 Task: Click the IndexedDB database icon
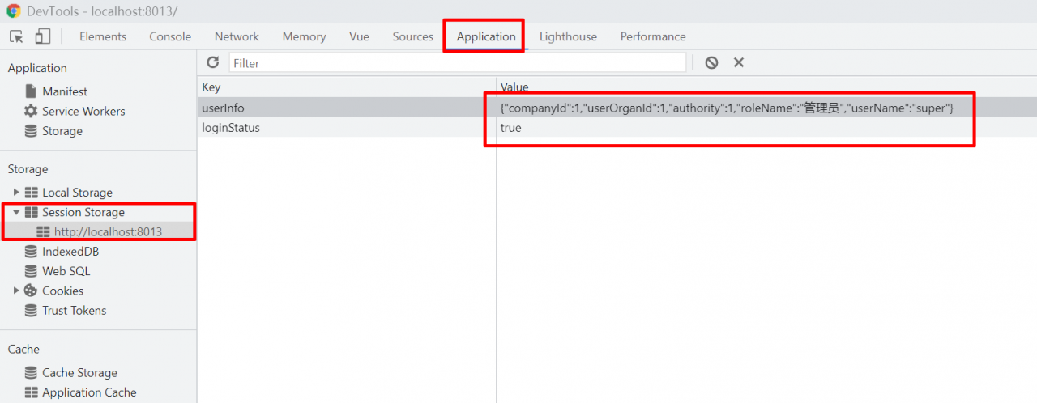tap(31, 252)
